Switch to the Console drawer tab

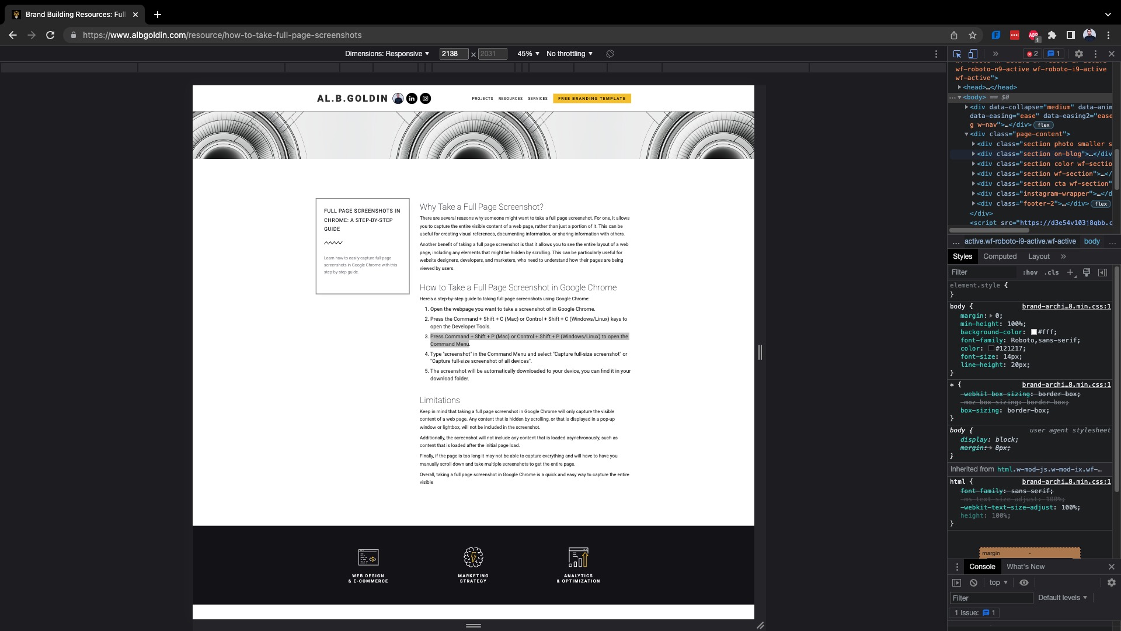[982, 567]
